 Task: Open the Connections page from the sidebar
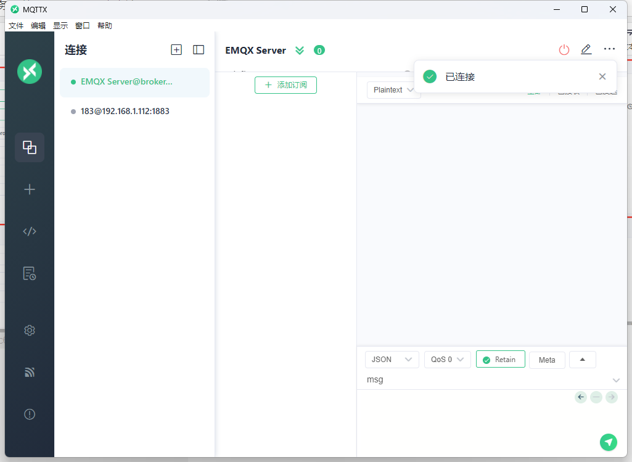(x=30, y=147)
